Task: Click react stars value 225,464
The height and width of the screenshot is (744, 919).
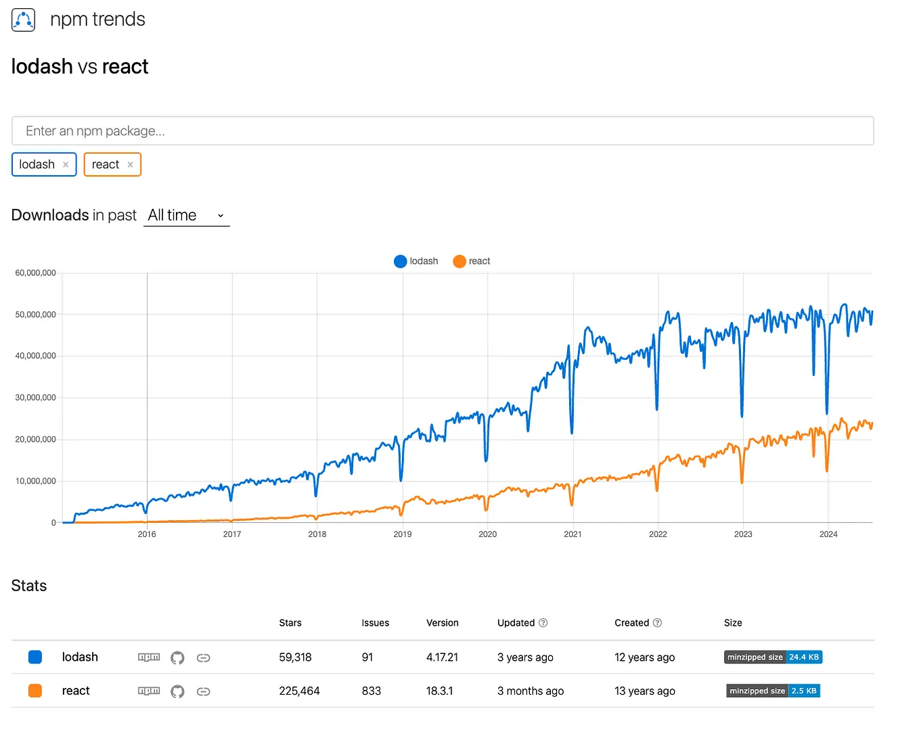Action: 299,691
